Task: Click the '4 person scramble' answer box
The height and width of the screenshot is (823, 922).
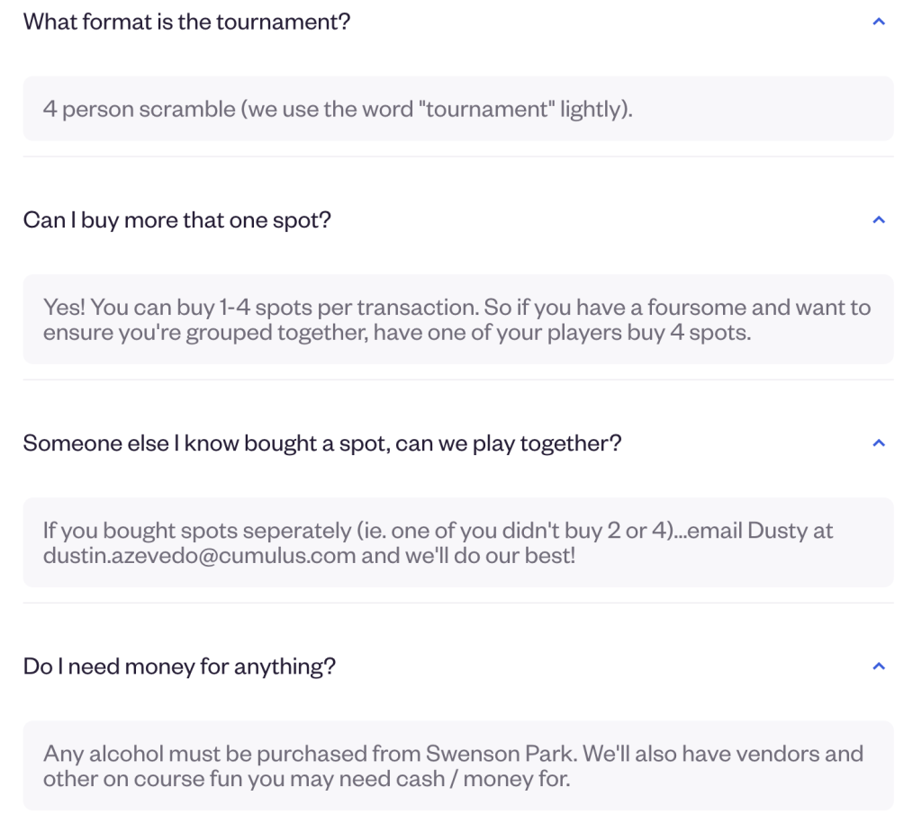Action: coord(458,109)
